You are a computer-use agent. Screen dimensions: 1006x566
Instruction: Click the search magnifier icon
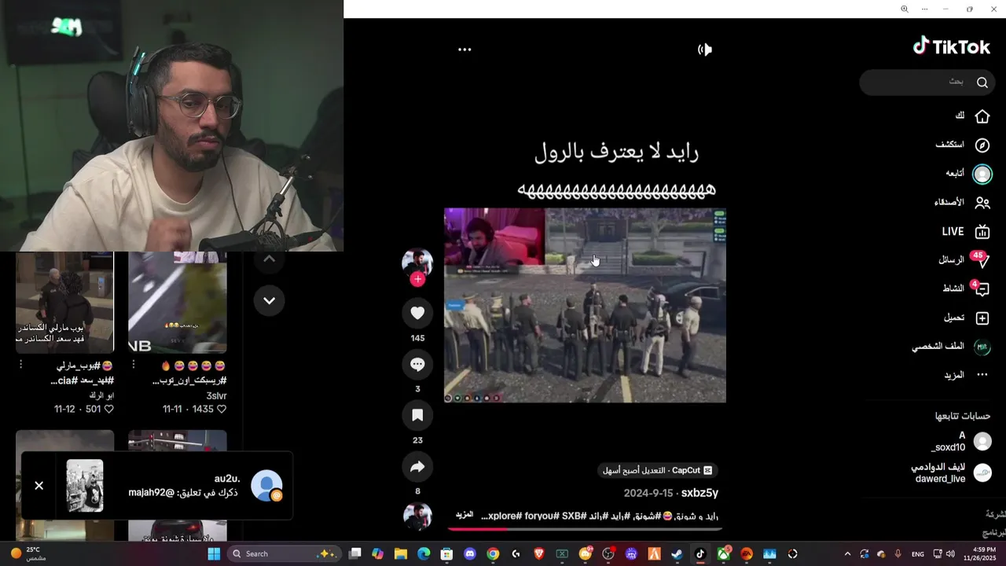click(x=982, y=83)
